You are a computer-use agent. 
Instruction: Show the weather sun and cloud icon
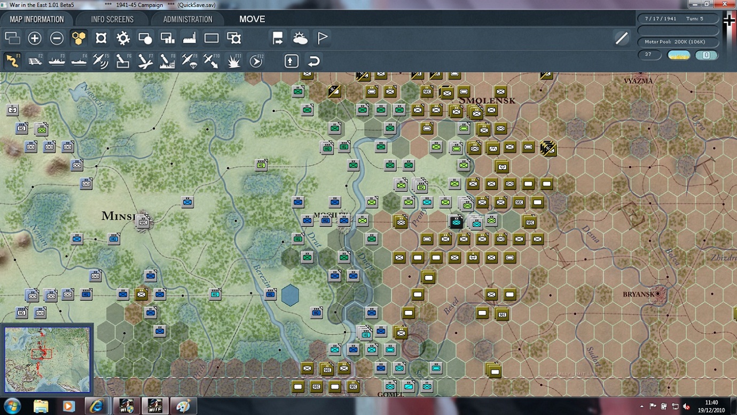click(300, 38)
